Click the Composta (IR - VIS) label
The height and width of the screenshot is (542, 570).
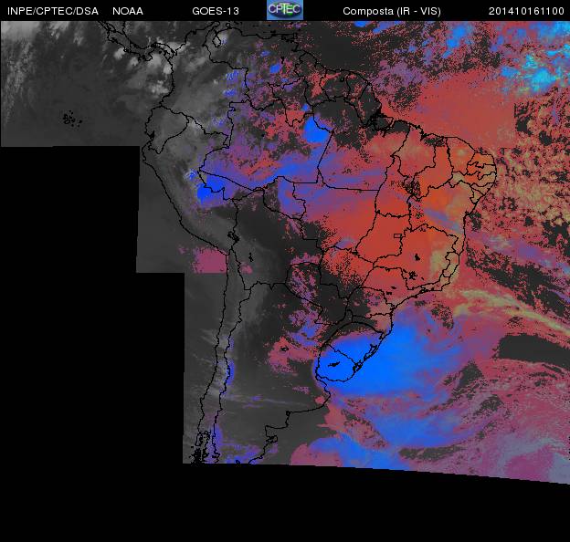click(392, 11)
